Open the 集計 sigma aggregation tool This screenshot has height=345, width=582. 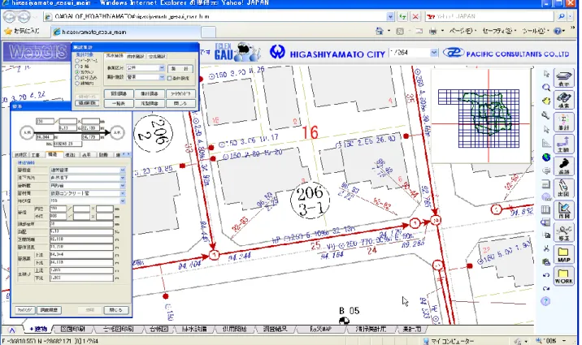click(563, 123)
